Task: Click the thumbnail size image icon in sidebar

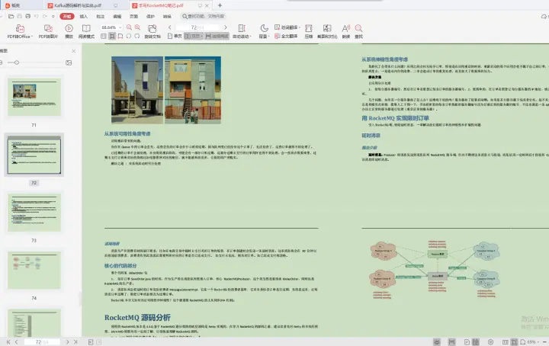Action: coord(69,62)
